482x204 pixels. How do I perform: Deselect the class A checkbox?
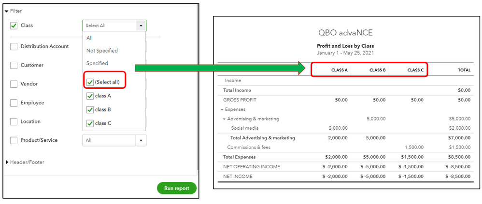90,96
